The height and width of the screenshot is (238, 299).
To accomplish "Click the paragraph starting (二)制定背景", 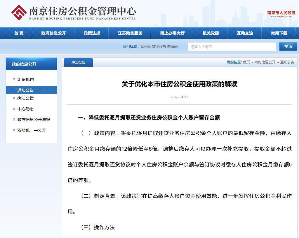I will (x=180, y=204).
